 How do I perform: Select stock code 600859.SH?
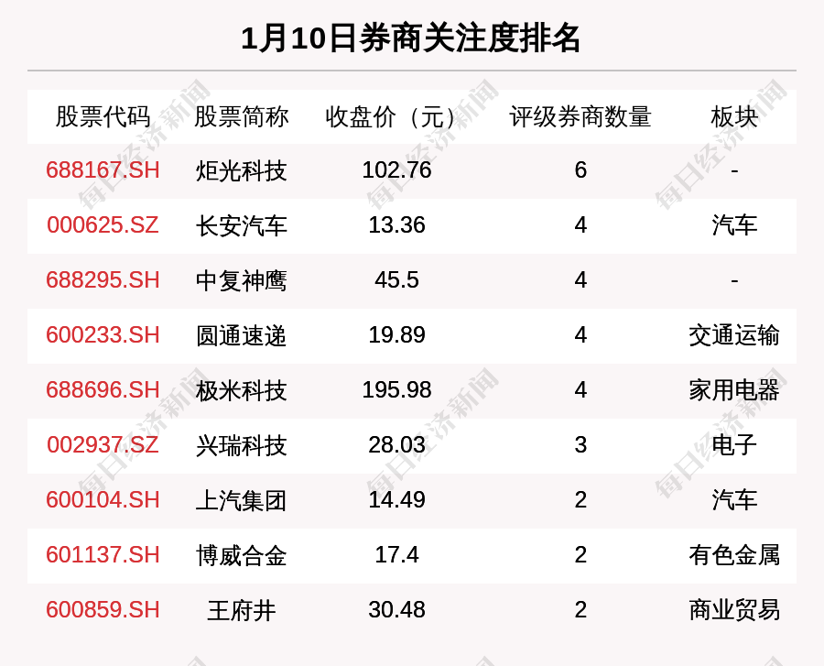tap(103, 610)
